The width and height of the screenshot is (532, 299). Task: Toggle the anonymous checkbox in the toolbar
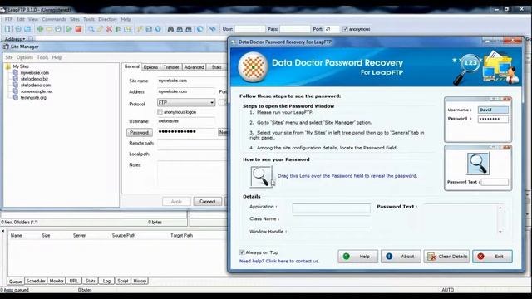point(345,29)
